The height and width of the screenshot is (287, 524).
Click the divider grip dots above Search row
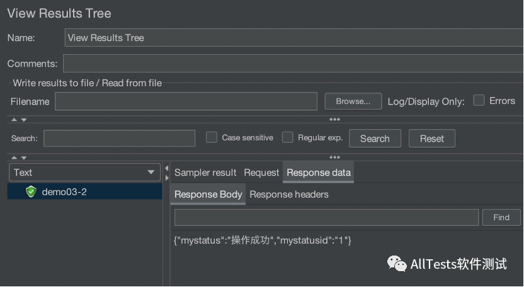click(334, 120)
